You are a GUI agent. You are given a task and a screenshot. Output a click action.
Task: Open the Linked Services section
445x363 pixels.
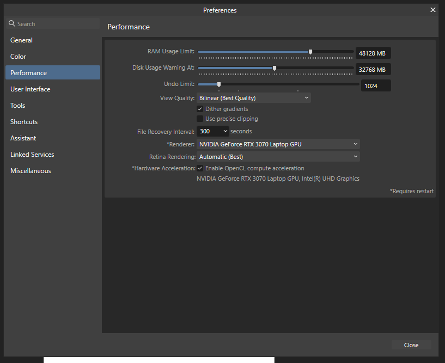point(32,155)
